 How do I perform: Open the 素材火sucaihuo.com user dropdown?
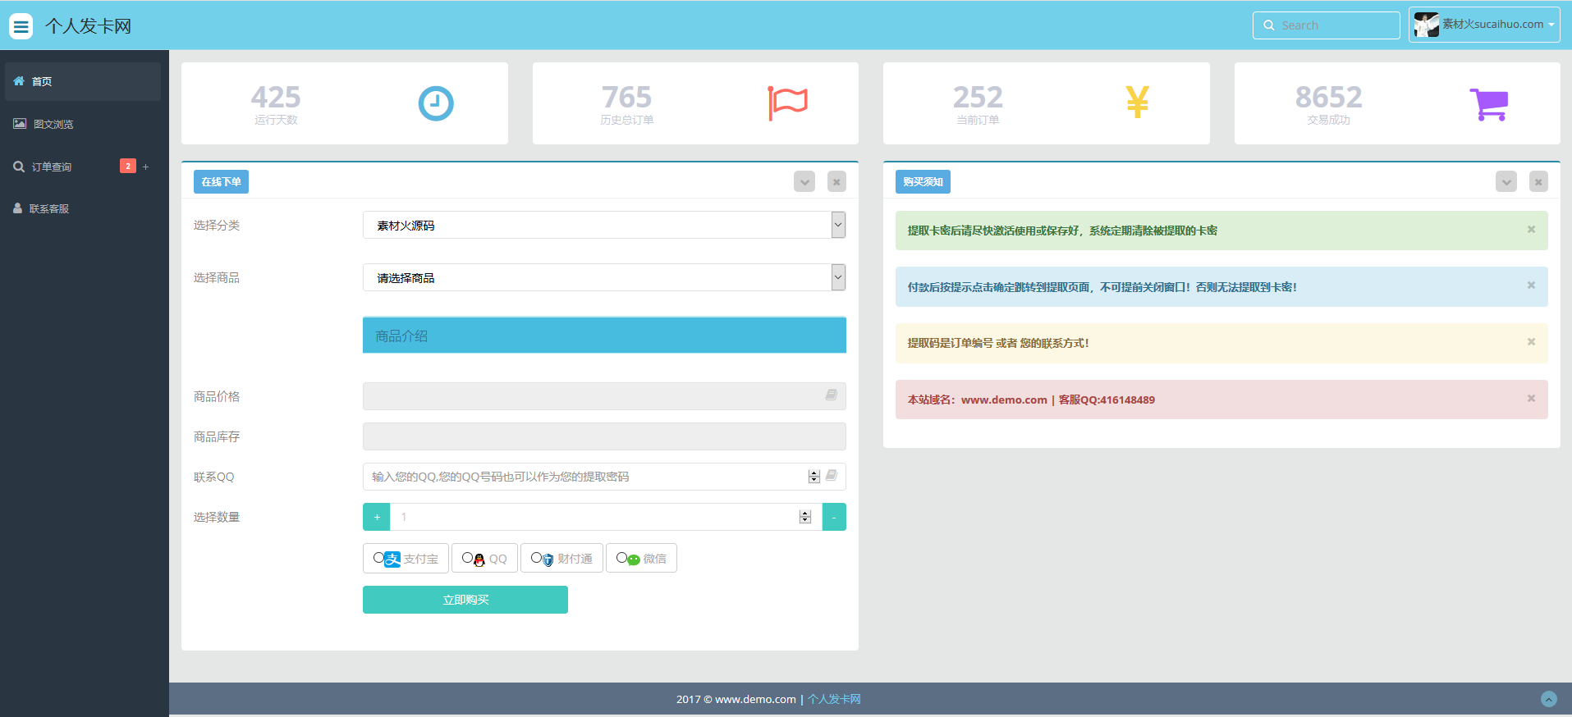1484,25
